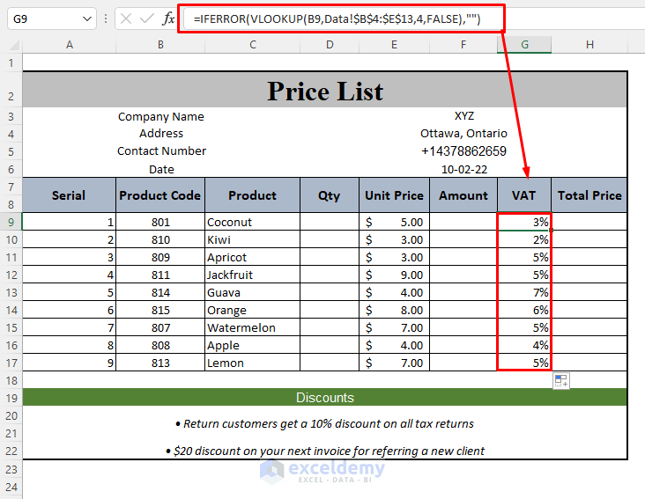Select the 10-02-22 date cell
This screenshot has width=645, height=499.
pyautogui.click(x=464, y=169)
